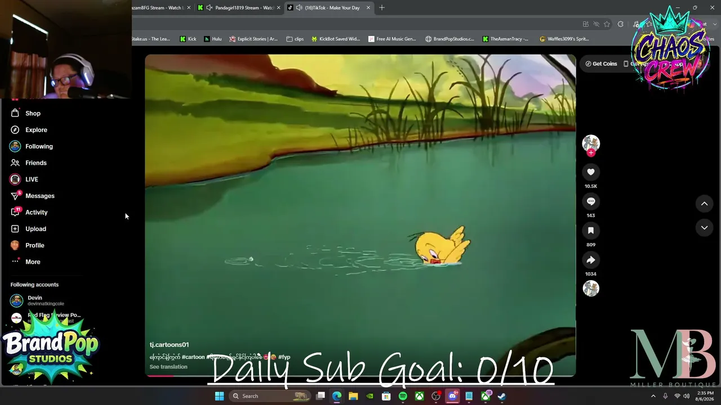Go to the Following feed
The height and width of the screenshot is (405, 721).
[32, 146]
